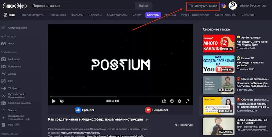
Task: Open Центральное телевидение channel icon
Action: click(3, 117)
